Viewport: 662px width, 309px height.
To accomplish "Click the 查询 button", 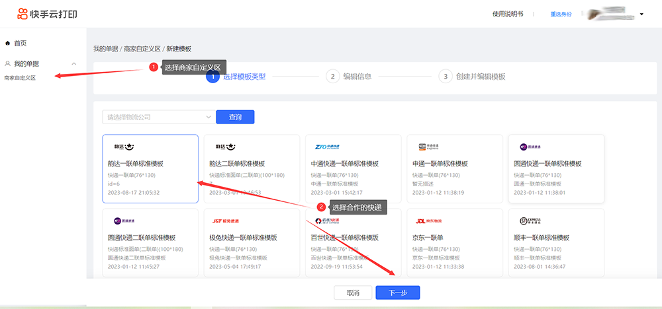I will (x=235, y=117).
